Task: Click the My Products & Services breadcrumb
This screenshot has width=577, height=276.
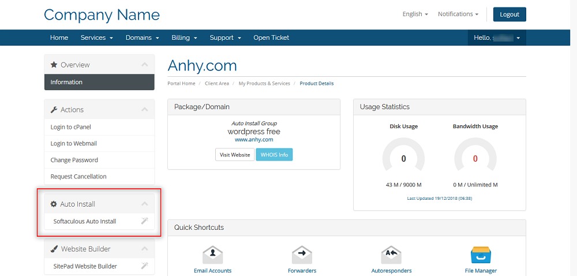Action: [x=264, y=84]
